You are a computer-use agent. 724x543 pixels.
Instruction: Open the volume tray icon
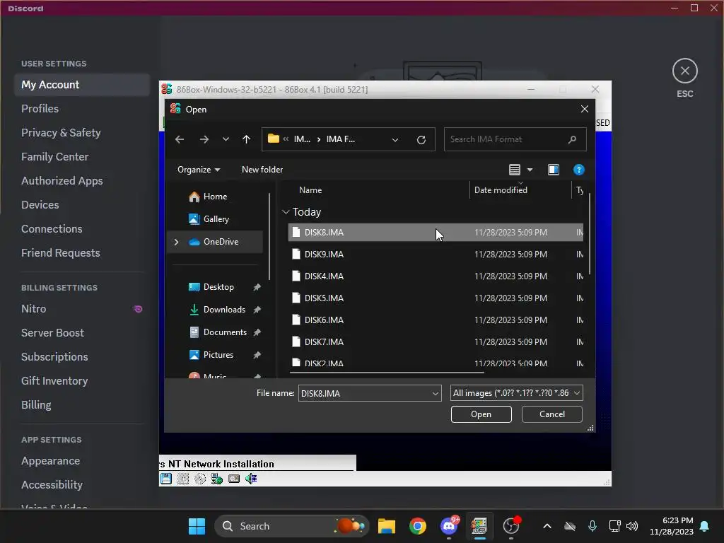coord(632,526)
